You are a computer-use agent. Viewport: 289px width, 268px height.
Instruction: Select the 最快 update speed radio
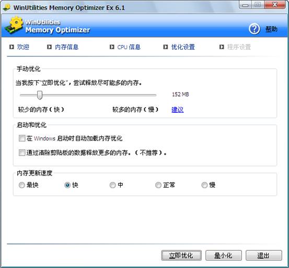[22, 185]
